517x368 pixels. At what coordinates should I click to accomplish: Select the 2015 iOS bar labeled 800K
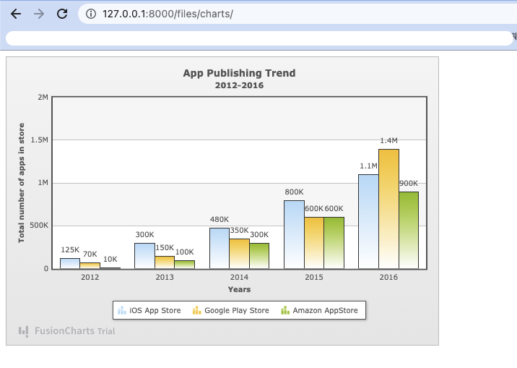[x=294, y=235]
